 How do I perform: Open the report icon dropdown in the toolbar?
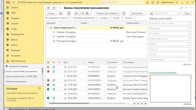coord(77,13)
